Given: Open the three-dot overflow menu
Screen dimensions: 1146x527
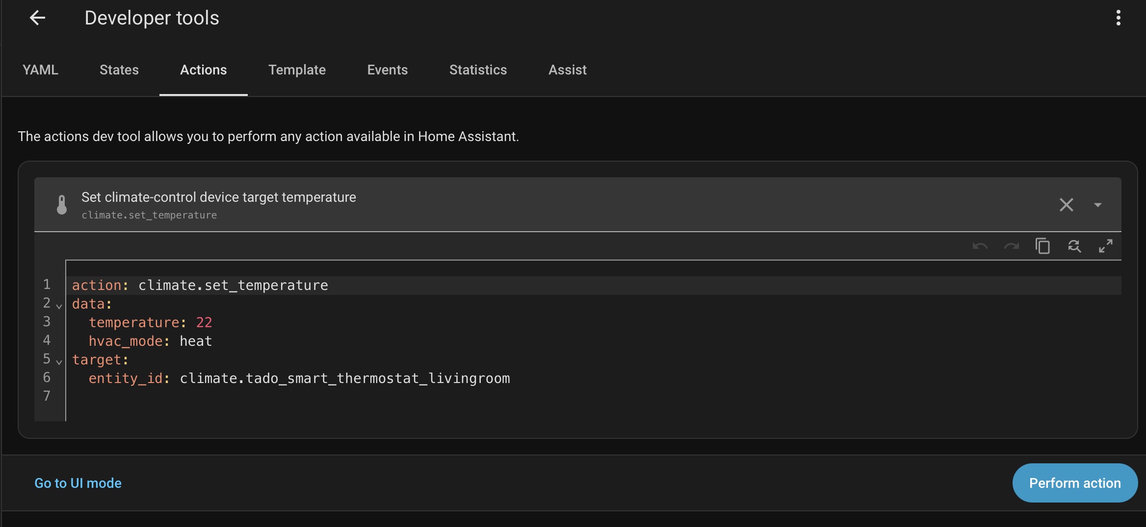Looking at the screenshot, I should click(x=1118, y=18).
